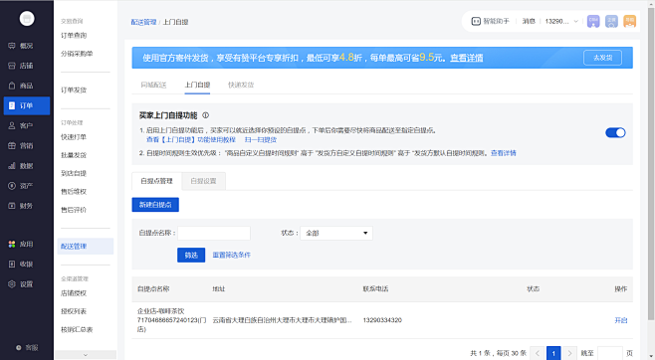
Task: Select page 1 in pagination
Action: [x=553, y=353]
